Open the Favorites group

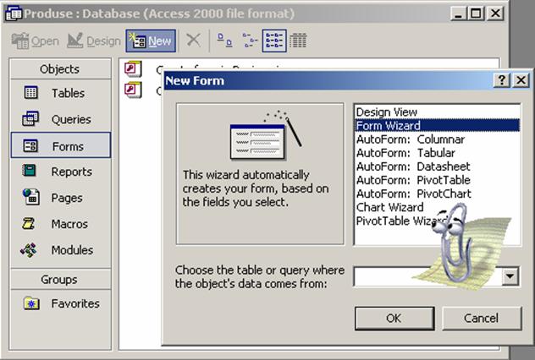pyautogui.click(x=60, y=303)
